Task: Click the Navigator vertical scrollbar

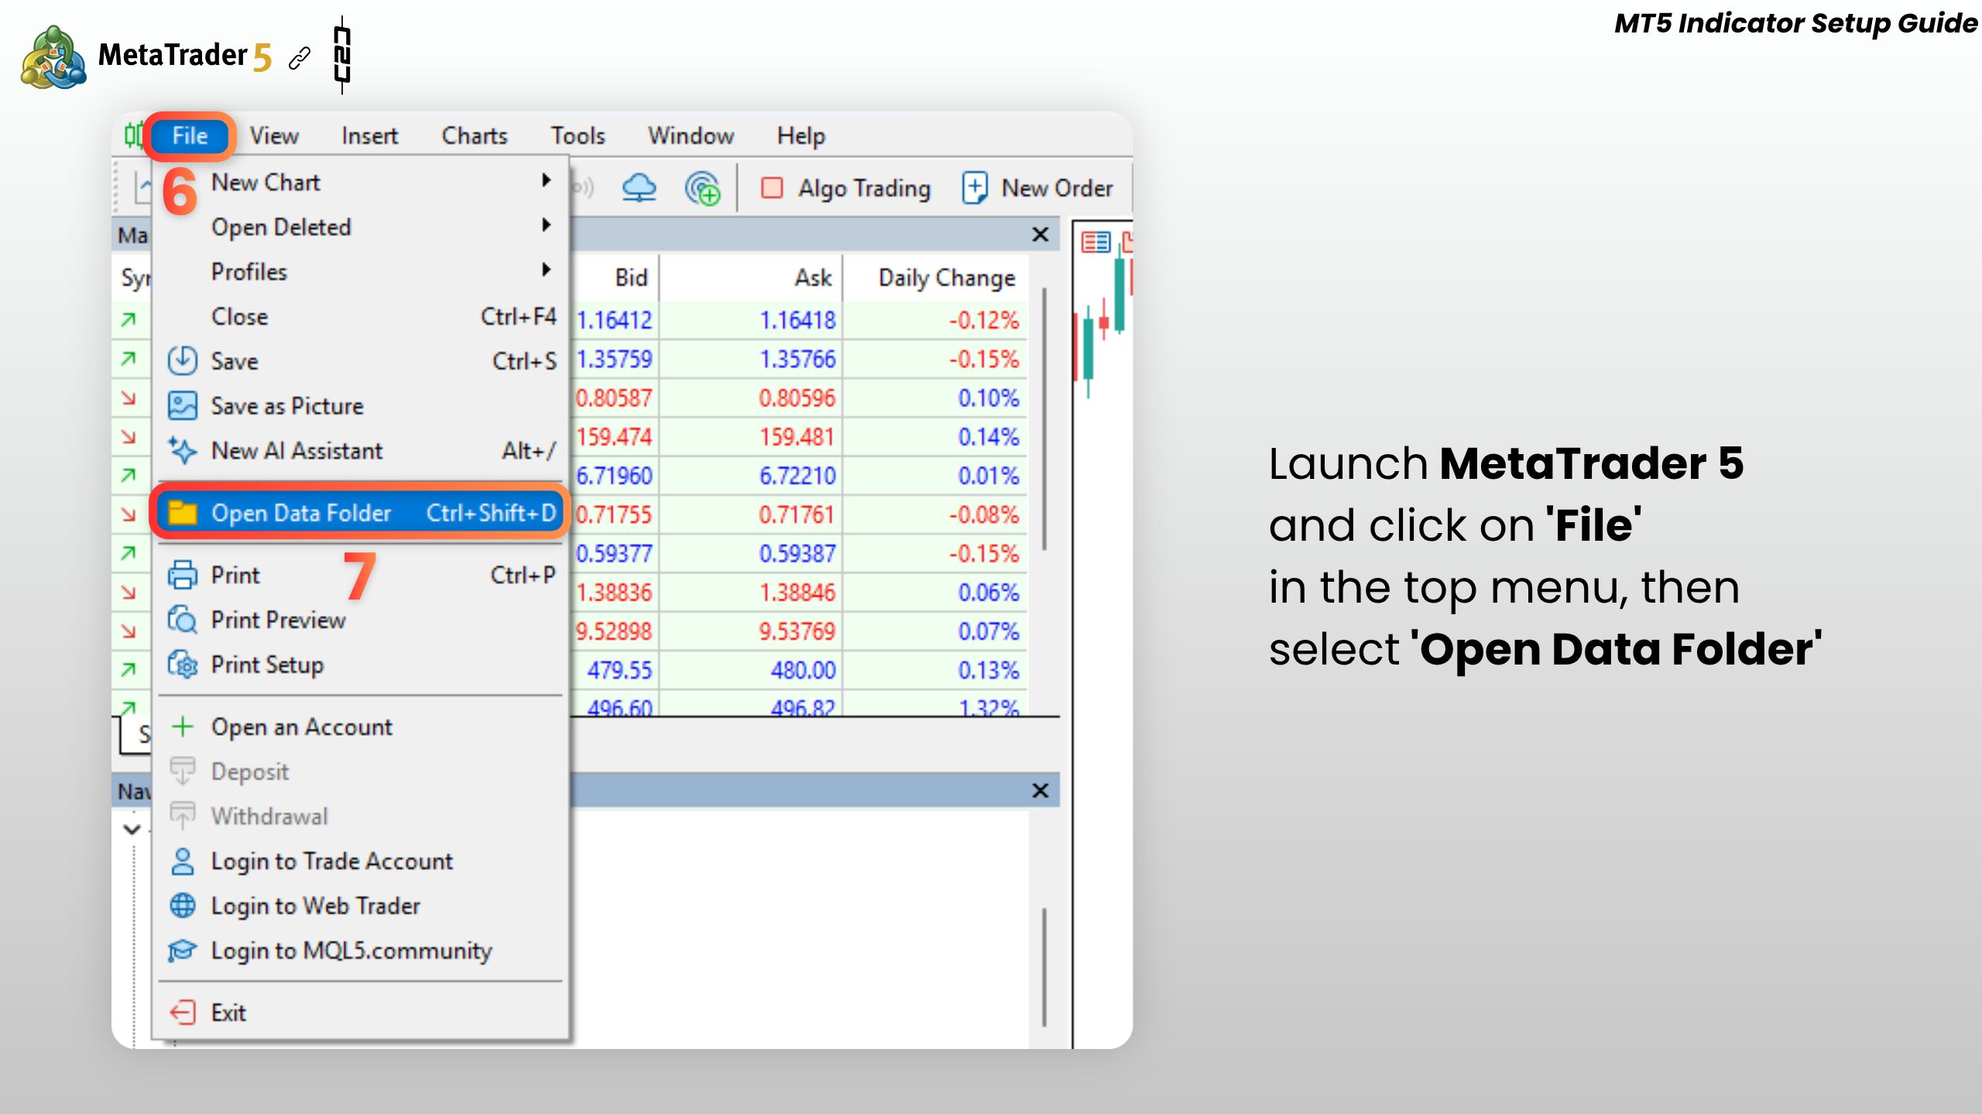Action: coord(1044,967)
